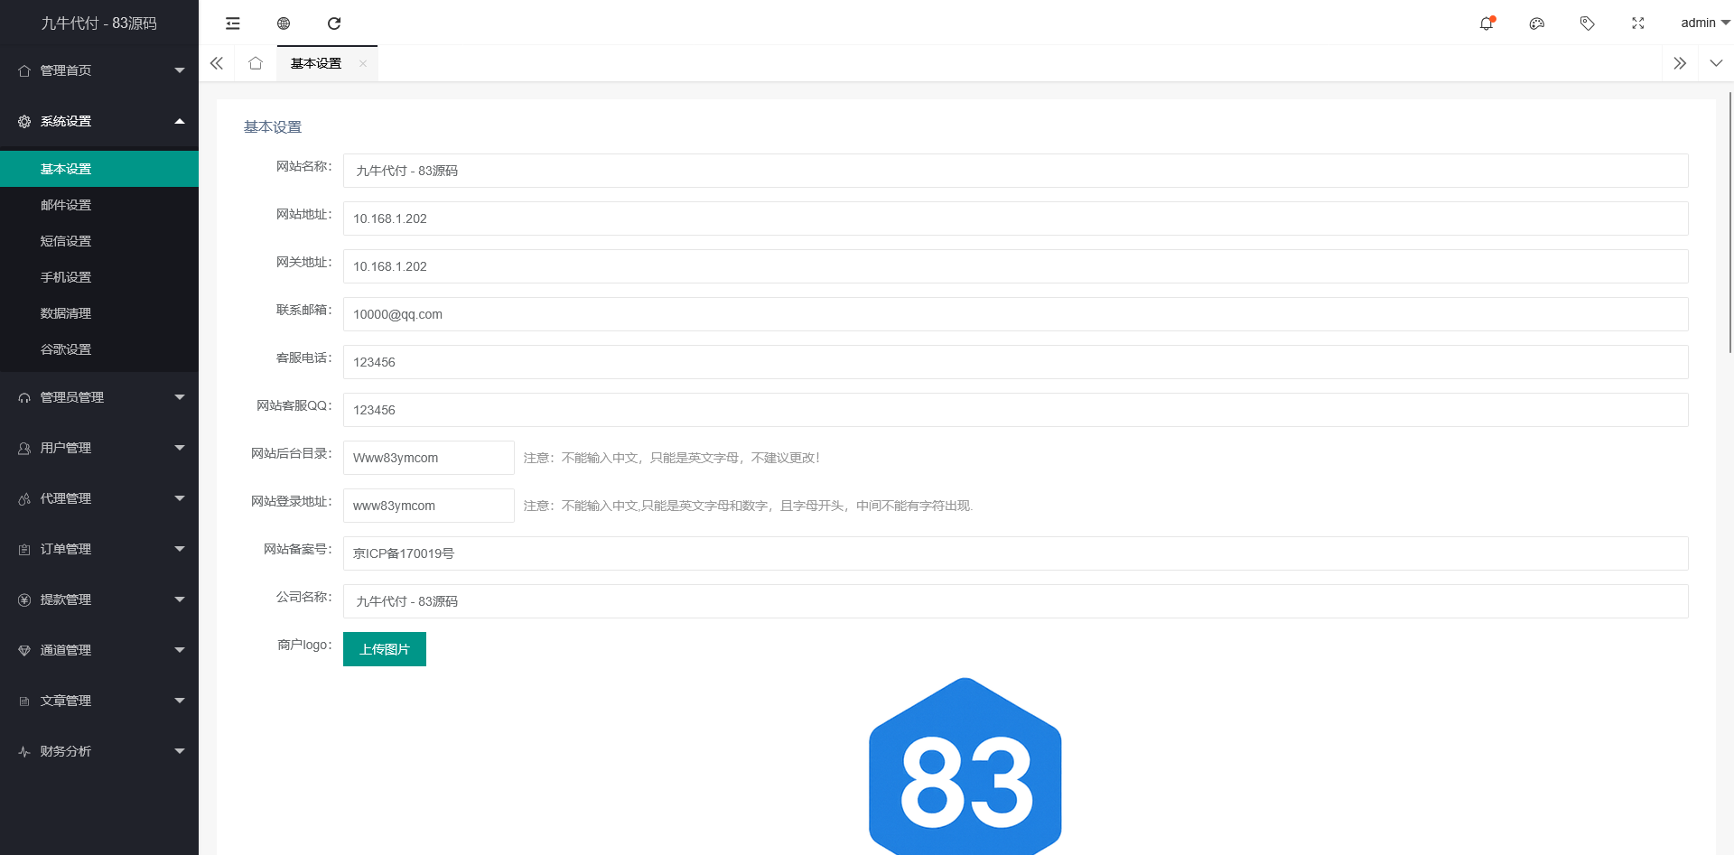Close the 基本设置 tab

point(363,63)
